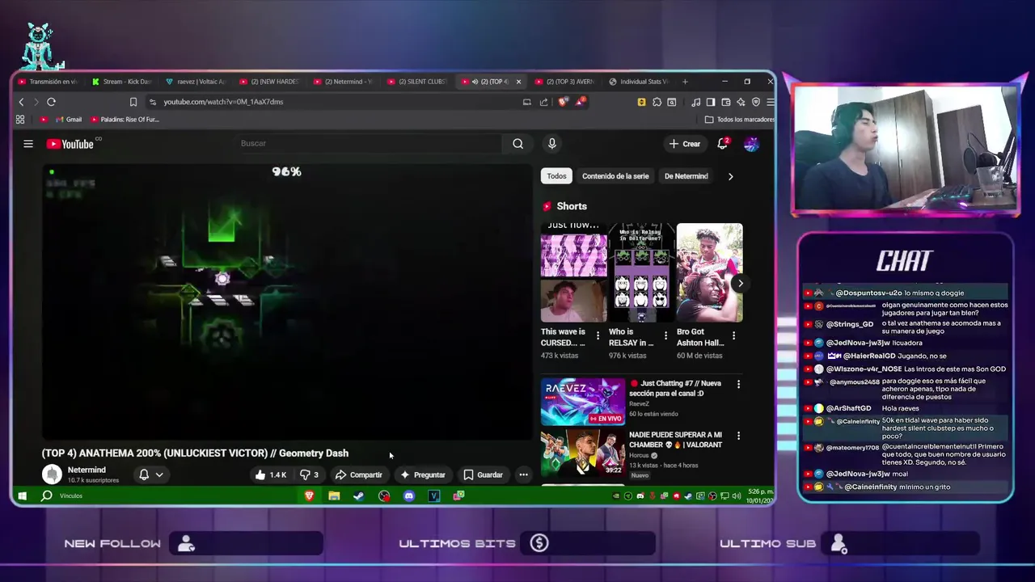Select the 'Todos' filter chip
Image resolution: width=1035 pixels, height=582 pixels.
pyautogui.click(x=556, y=176)
